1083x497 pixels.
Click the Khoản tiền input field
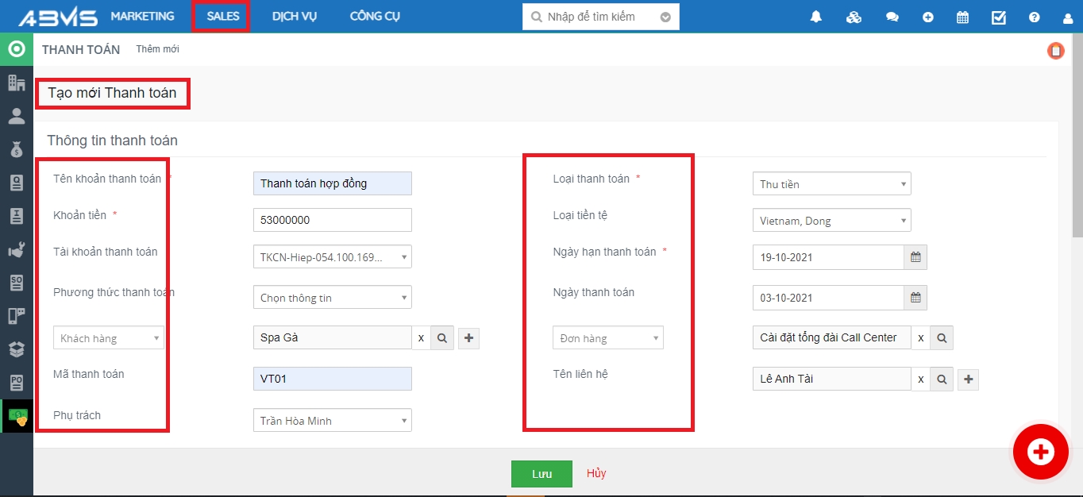pyautogui.click(x=332, y=220)
